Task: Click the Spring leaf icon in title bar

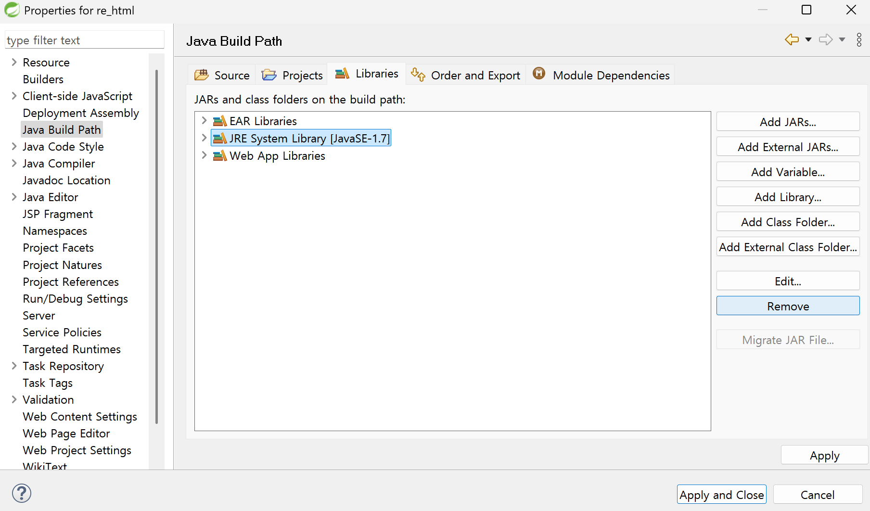Action: 12,10
